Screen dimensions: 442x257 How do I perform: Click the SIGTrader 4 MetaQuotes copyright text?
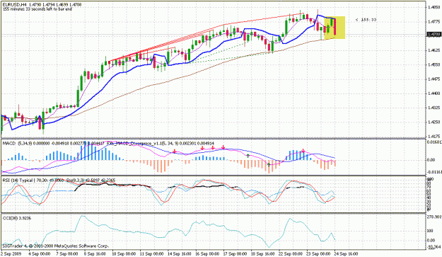tap(56, 246)
